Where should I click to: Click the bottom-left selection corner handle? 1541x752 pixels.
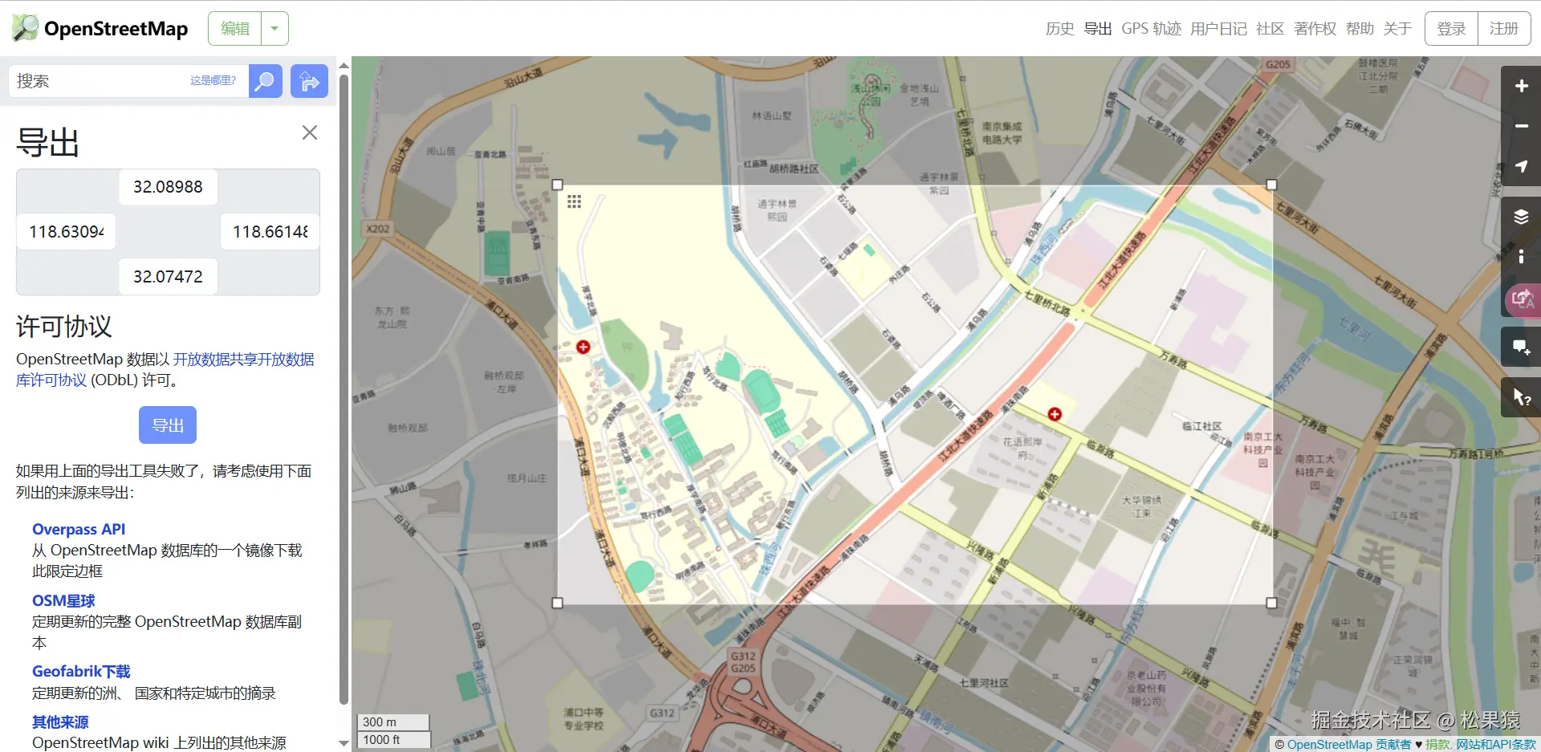[558, 603]
